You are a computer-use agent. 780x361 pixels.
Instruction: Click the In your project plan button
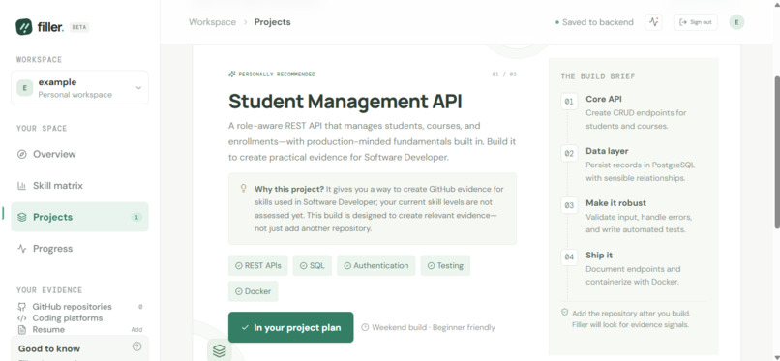pyautogui.click(x=291, y=327)
